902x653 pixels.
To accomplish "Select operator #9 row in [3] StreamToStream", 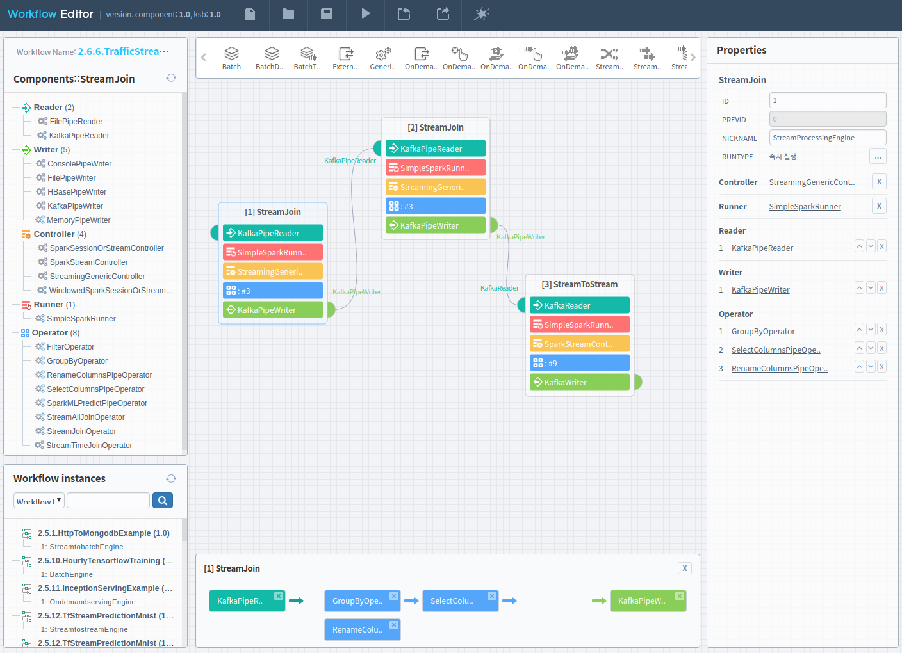I will 580,363.
